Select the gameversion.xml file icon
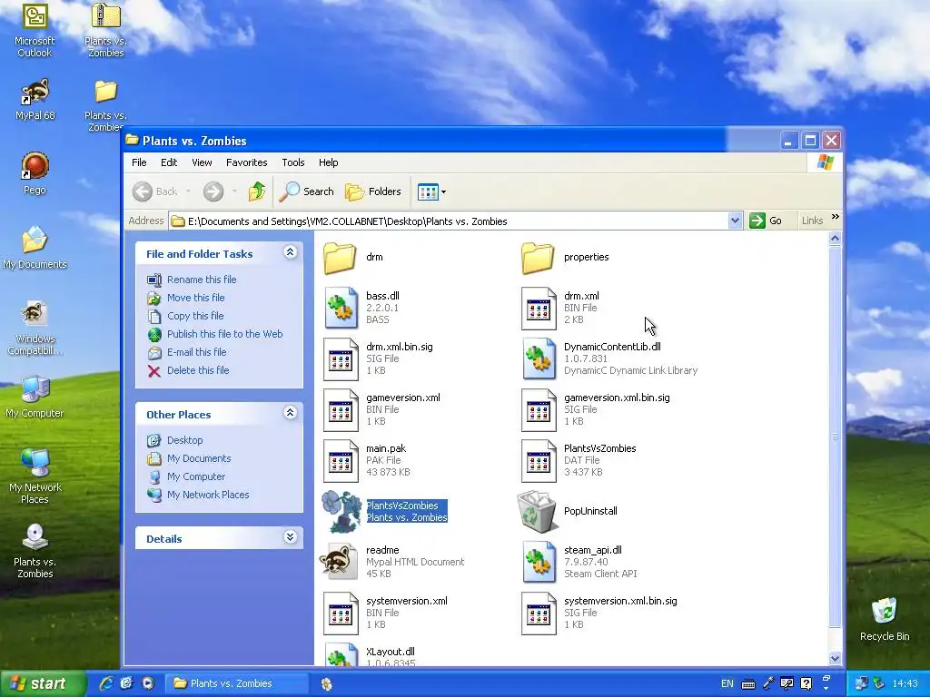This screenshot has height=697, width=930. click(341, 409)
